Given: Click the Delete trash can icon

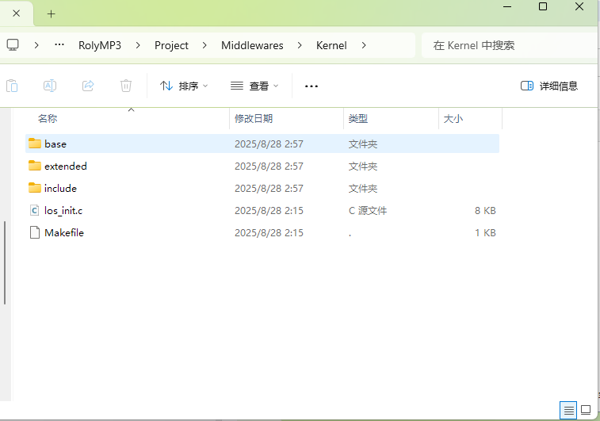Looking at the screenshot, I should (x=126, y=86).
